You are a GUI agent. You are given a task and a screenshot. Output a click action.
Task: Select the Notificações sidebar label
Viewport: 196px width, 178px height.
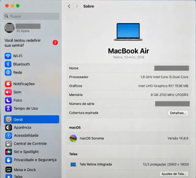(24, 84)
